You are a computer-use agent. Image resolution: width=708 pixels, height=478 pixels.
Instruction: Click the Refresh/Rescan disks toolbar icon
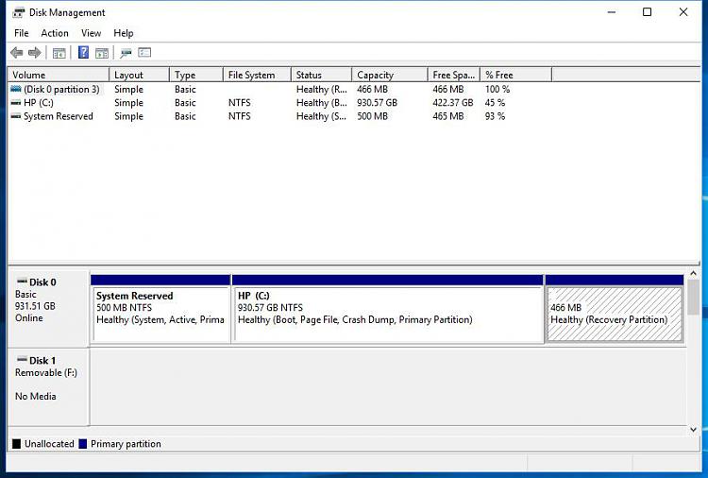(126, 53)
